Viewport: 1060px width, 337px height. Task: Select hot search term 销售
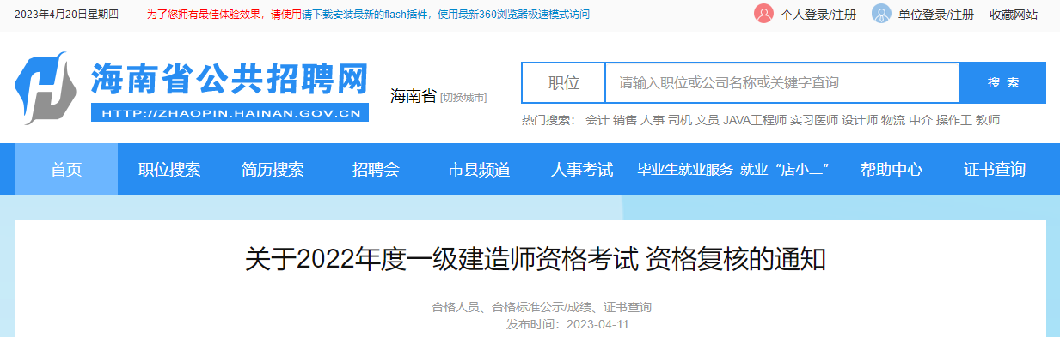[625, 121]
